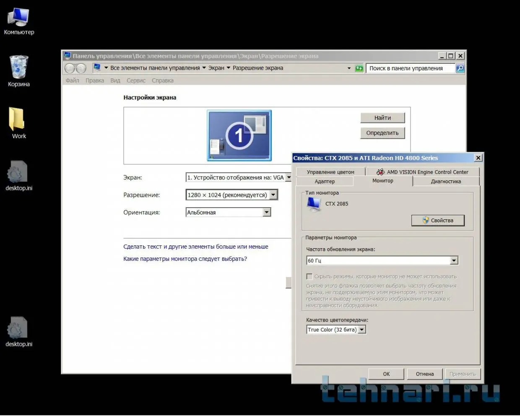This screenshot has width=520, height=416.
Task: Click the search magnifier icon
Action: 460,68
